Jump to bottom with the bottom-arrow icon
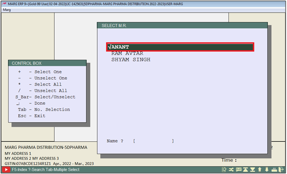This screenshot has height=174, width=287. 253,169
